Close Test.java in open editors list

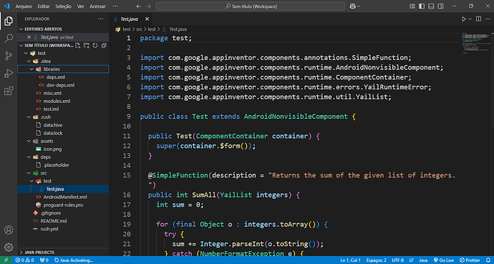[29, 37]
